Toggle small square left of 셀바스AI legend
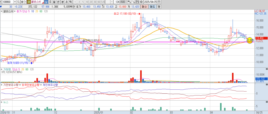The image size is (268, 114). click(1, 11)
